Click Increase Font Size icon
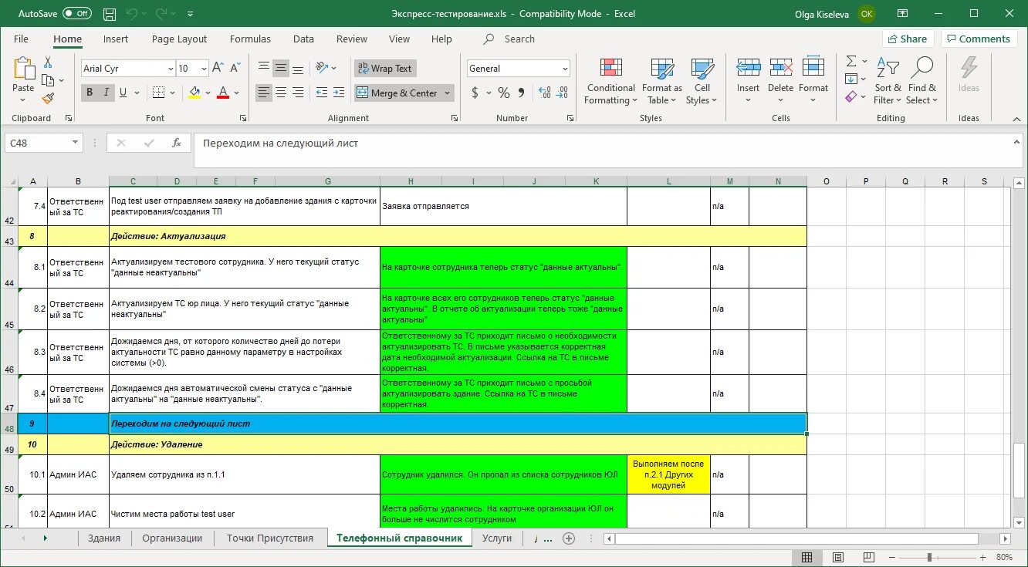Screen dimensions: 1028x567 pos(218,69)
